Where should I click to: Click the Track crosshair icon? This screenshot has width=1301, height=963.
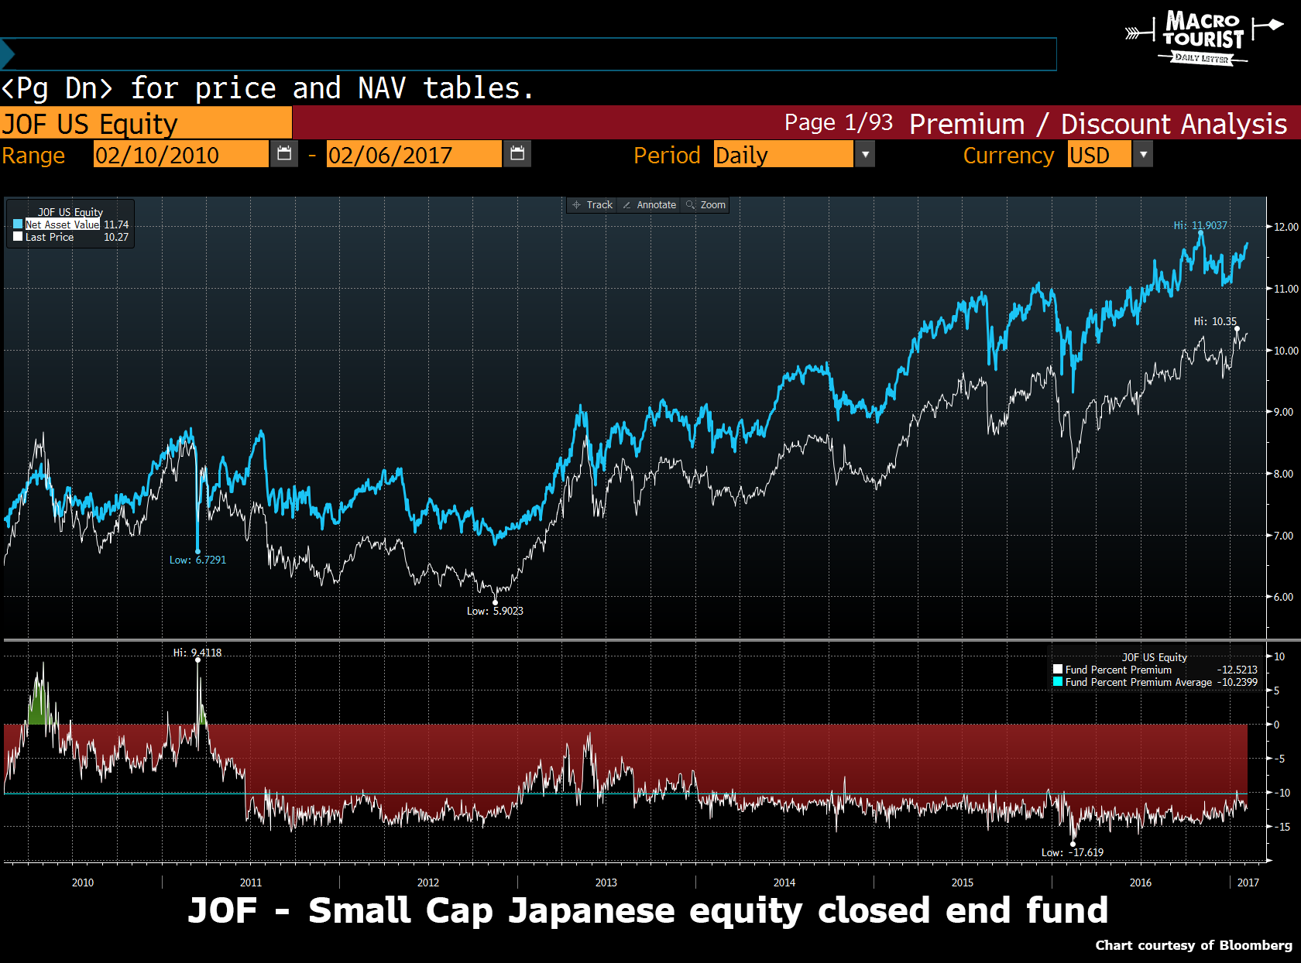pos(576,205)
